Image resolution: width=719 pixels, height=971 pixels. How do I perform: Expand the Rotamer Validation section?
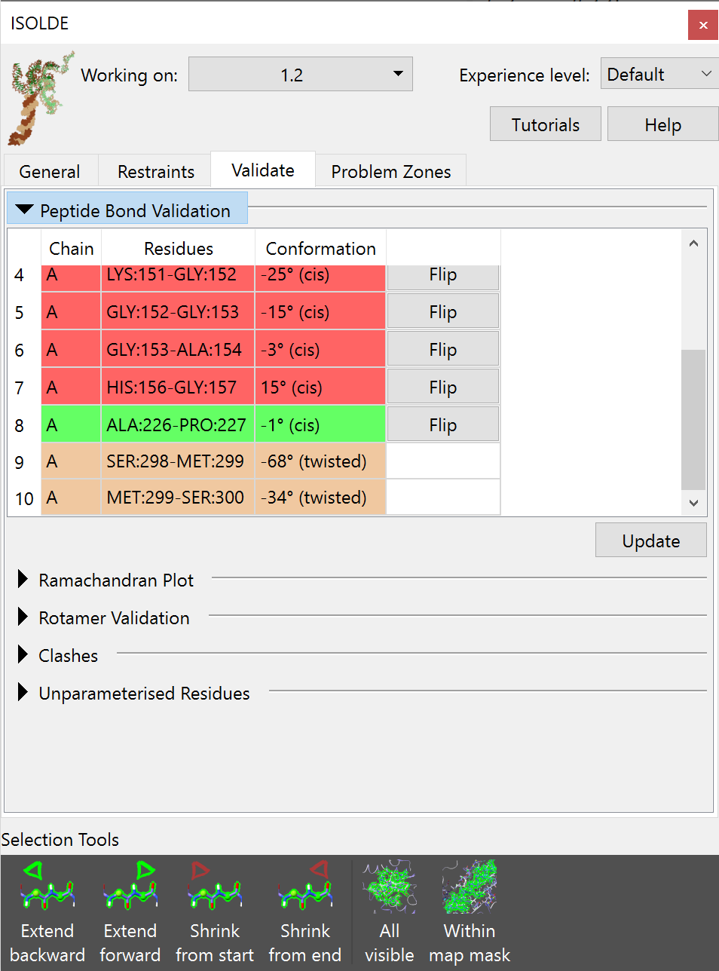[23, 617]
